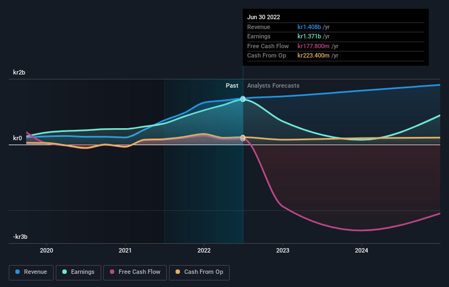This screenshot has width=449, height=287.
Task: Click the Free Cash Flow label in tooltip
Action: [x=268, y=46]
